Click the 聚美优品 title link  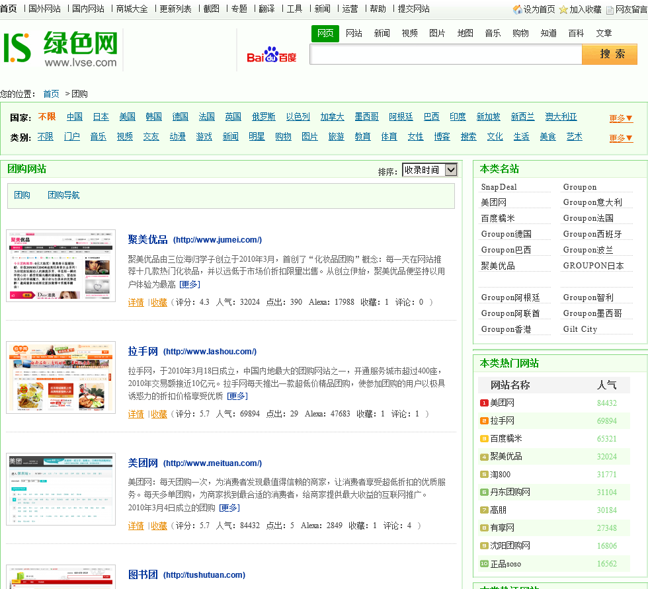pos(147,239)
